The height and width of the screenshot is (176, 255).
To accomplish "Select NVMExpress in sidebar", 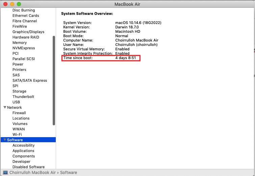I will point(24,48).
